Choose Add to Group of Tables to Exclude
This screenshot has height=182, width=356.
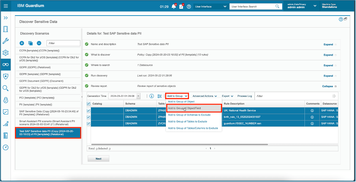187,121
